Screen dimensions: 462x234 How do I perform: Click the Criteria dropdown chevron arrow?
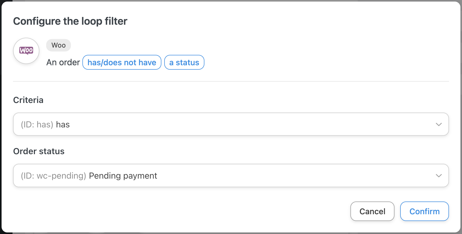pos(439,124)
